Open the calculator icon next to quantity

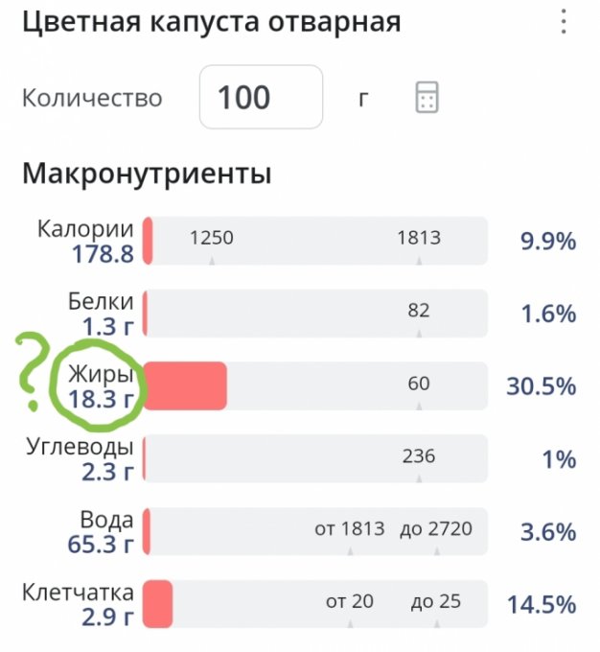click(x=427, y=97)
